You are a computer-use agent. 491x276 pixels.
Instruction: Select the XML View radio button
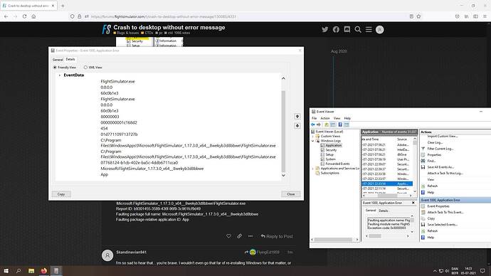point(85,68)
